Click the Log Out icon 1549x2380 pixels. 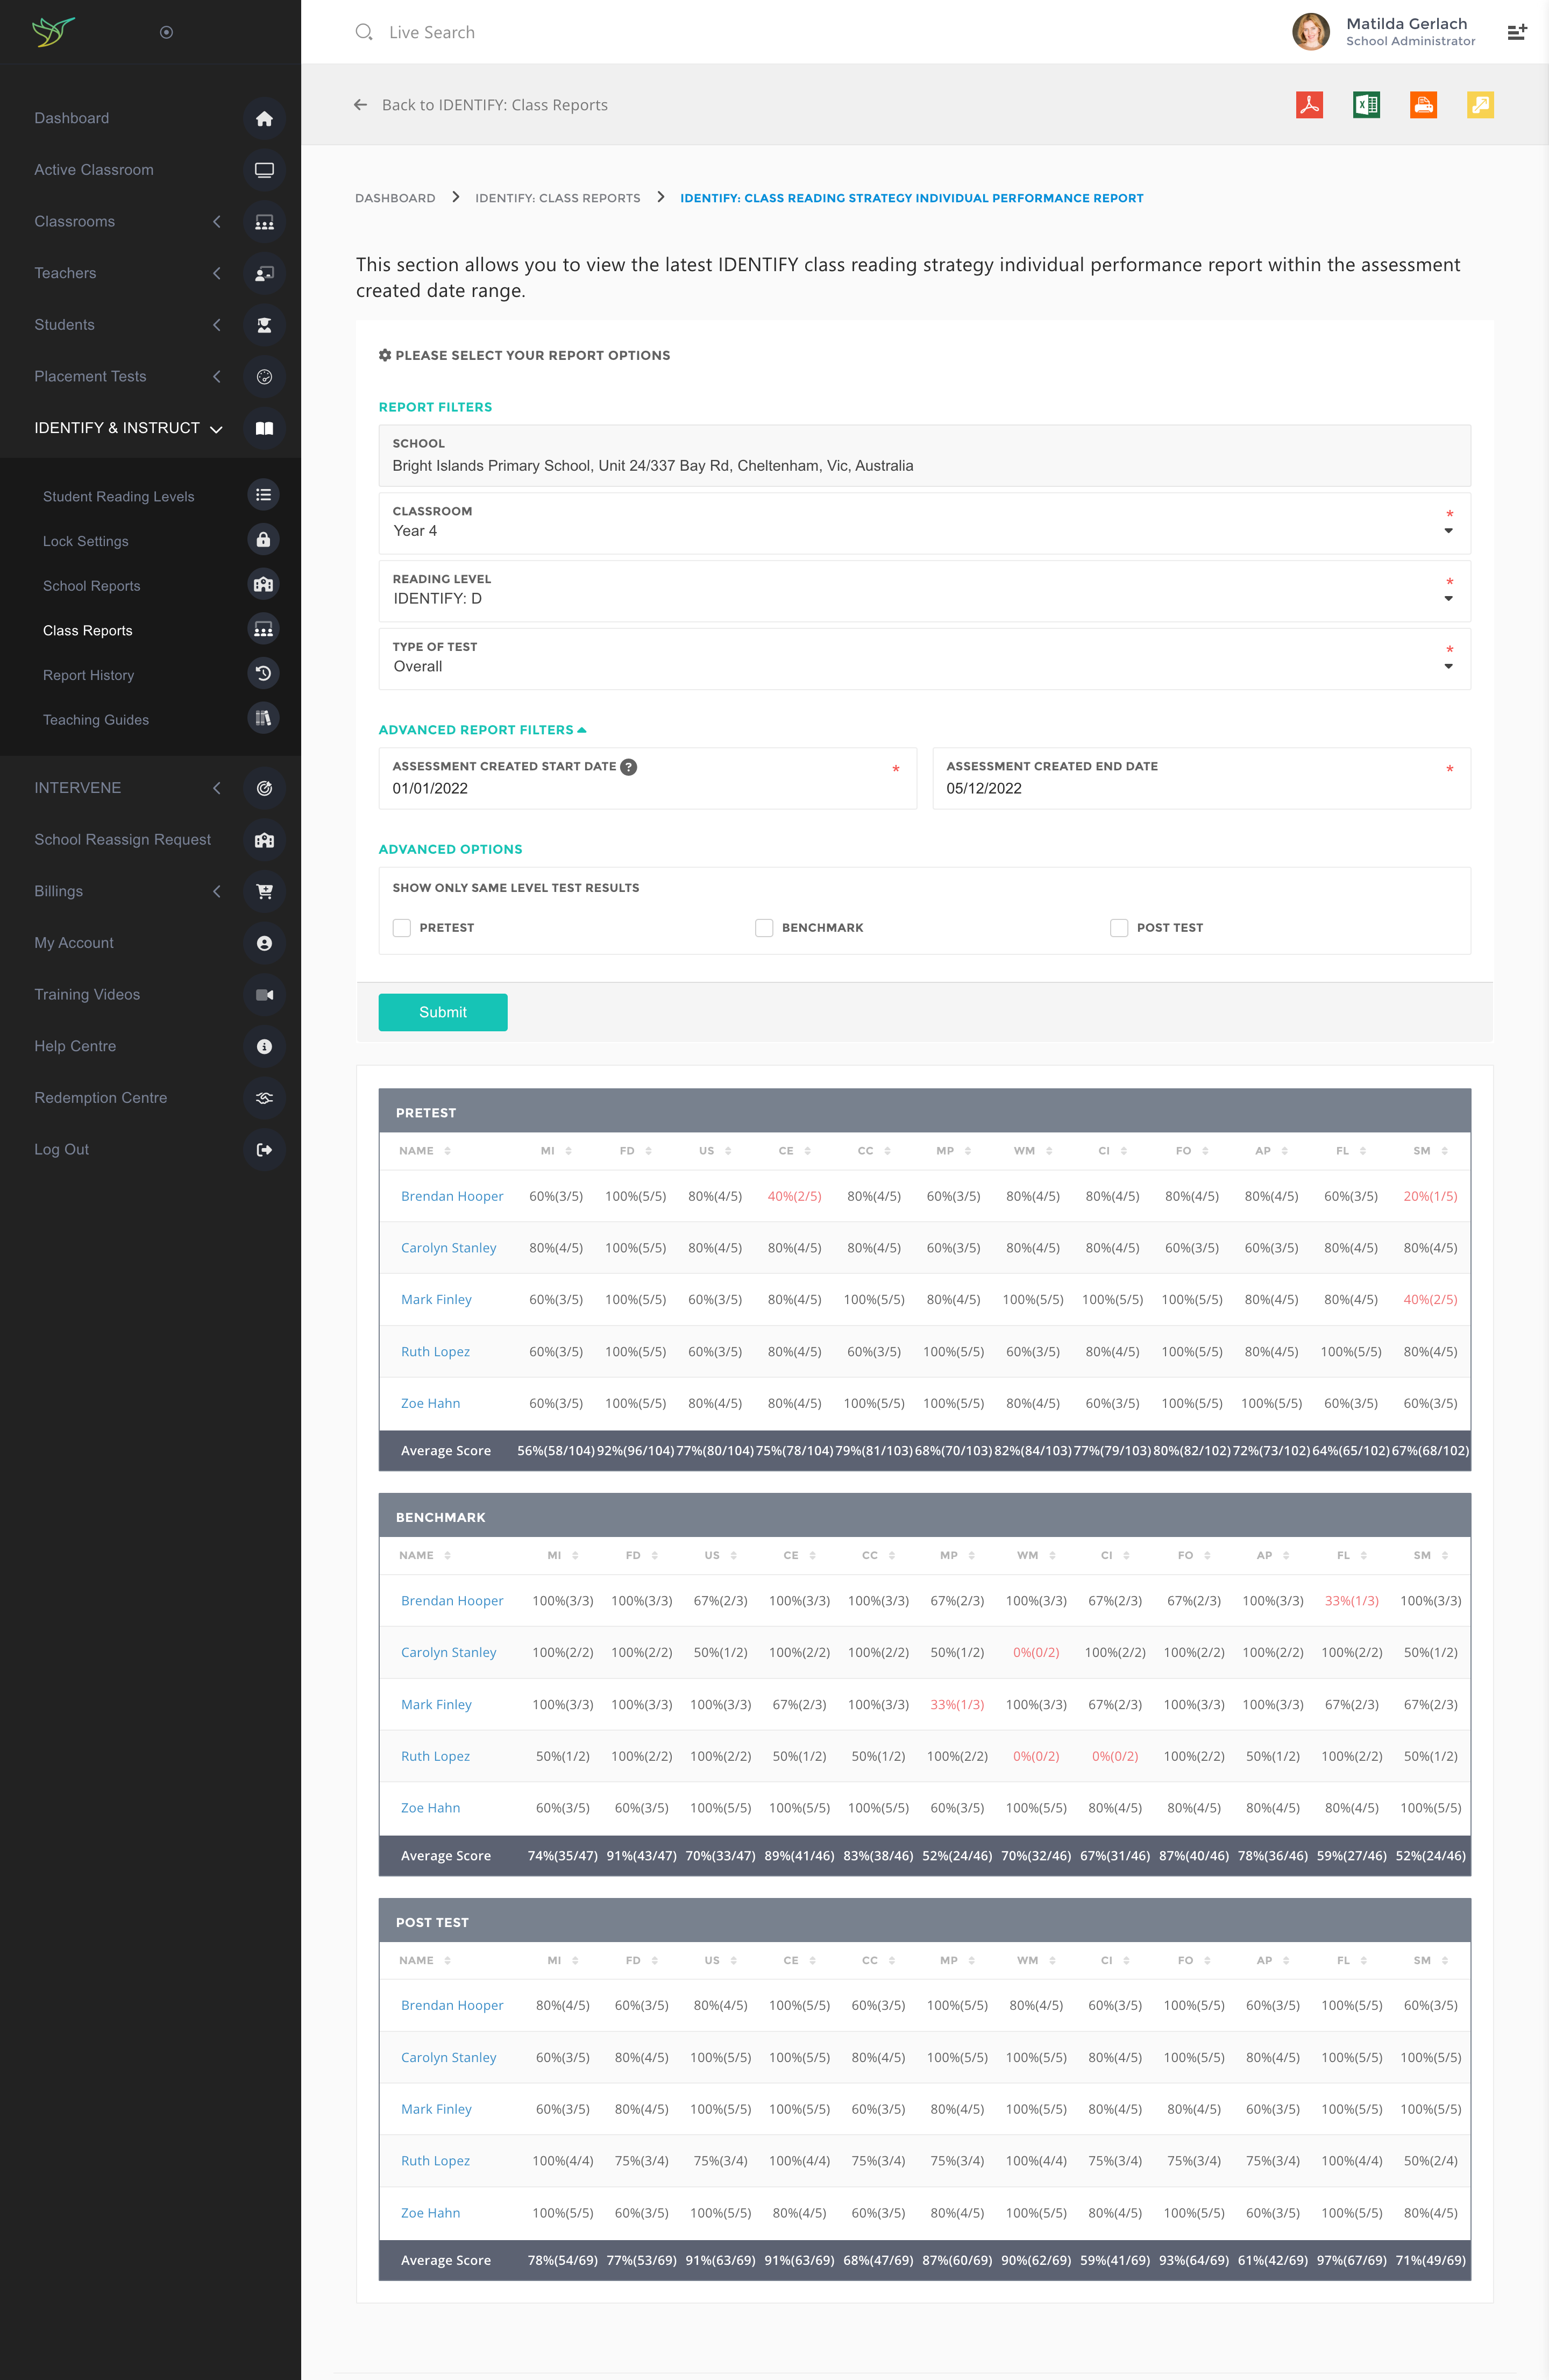click(x=264, y=1150)
